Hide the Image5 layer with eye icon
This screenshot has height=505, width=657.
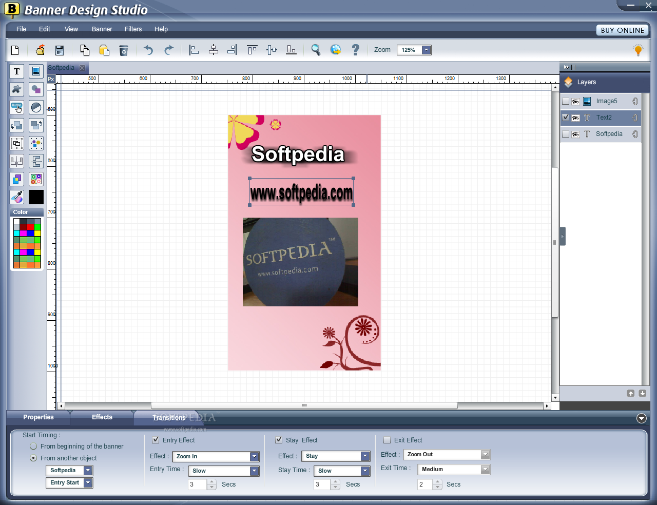click(576, 102)
